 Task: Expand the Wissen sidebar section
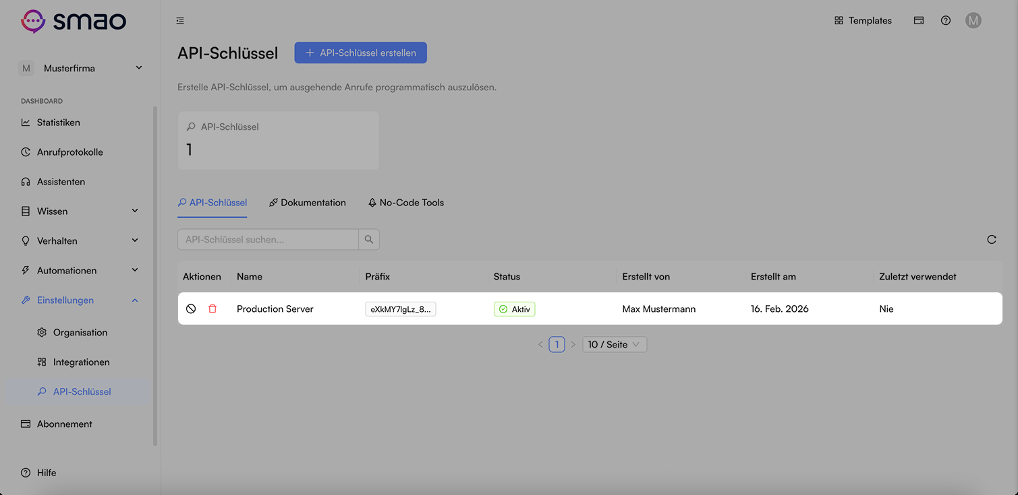coord(80,211)
